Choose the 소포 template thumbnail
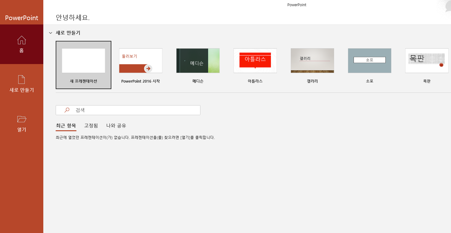This screenshot has height=233, width=451. pyautogui.click(x=370, y=61)
